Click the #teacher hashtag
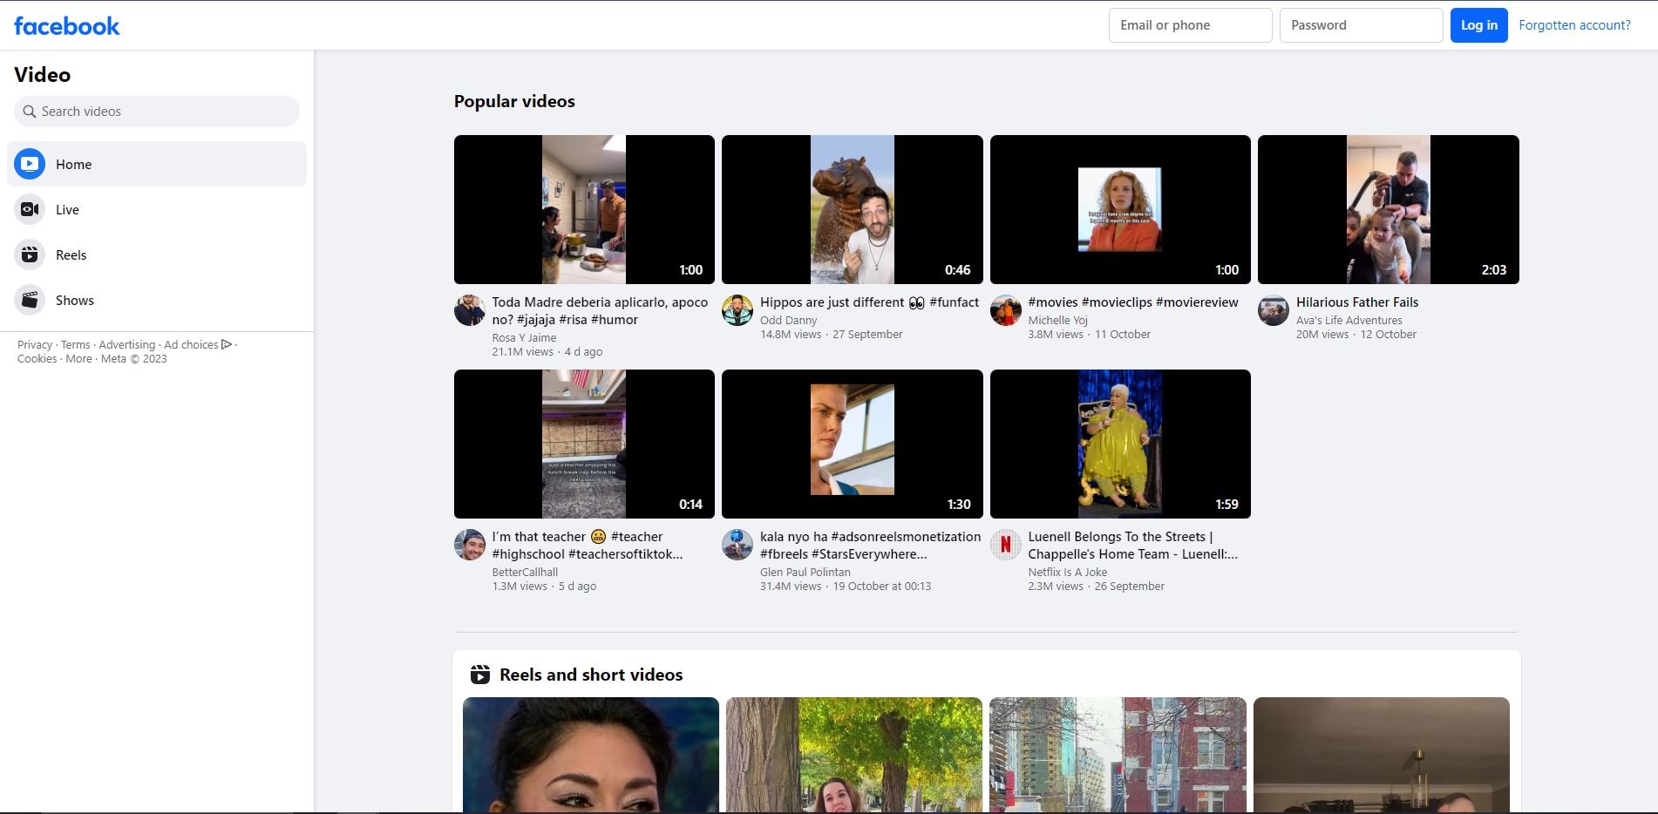This screenshot has width=1658, height=814. [636, 537]
